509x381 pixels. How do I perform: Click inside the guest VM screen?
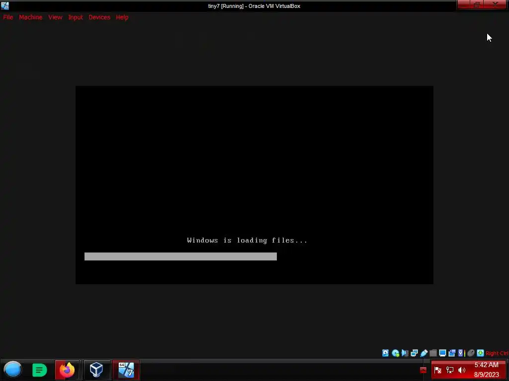point(254,185)
